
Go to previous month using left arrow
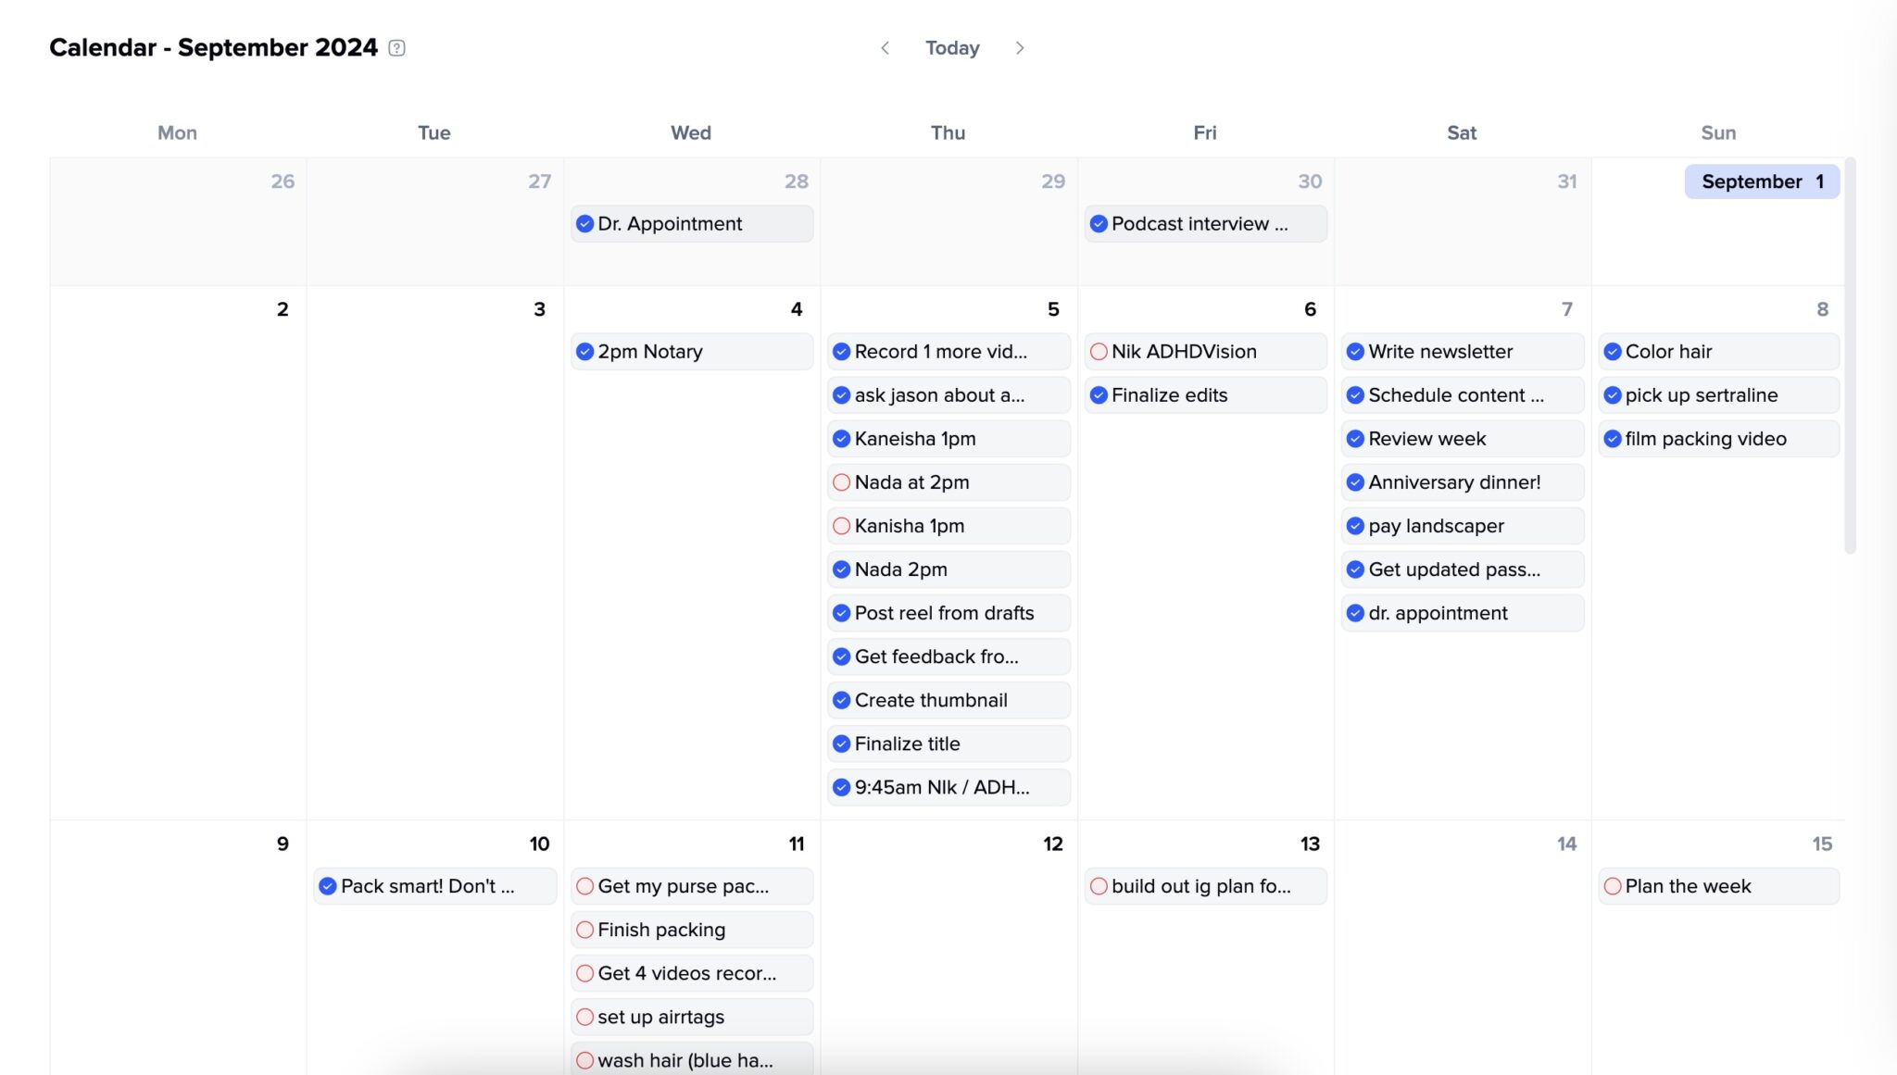[886, 47]
